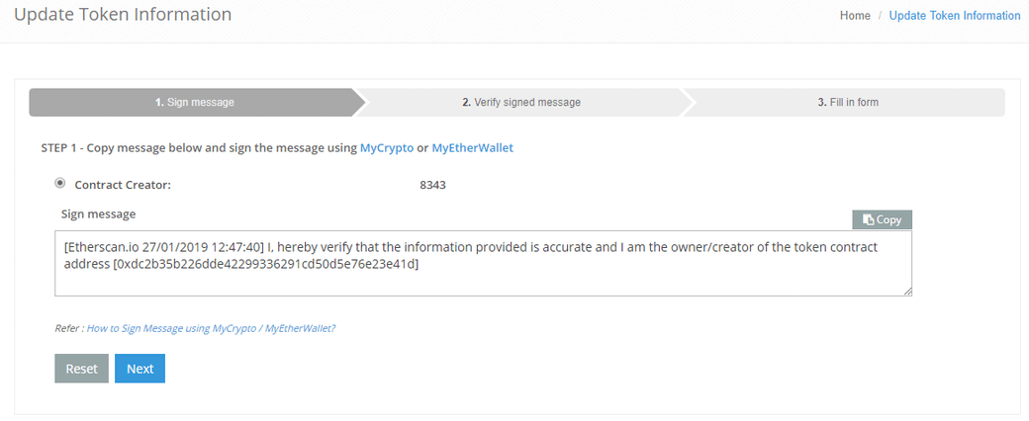Click the Copy icon button

pyautogui.click(x=882, y=219)
